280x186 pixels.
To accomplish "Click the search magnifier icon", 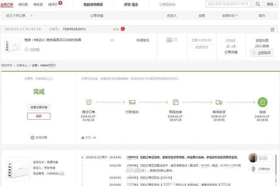I will 258,4.
